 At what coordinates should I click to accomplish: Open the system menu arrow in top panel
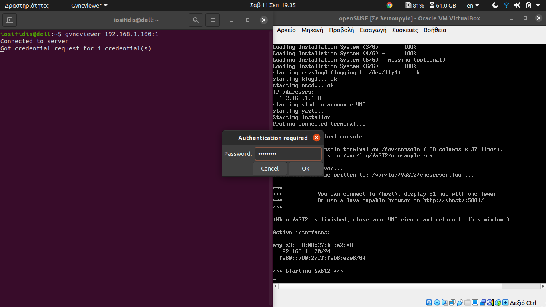point(538,6)
